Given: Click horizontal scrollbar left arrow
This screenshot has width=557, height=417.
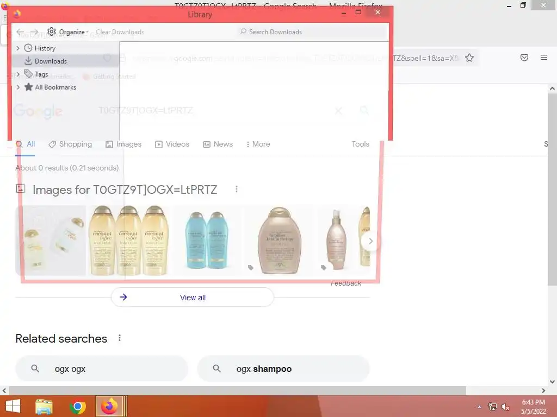Looking at the screenshot, I should click(x=4, y=390).
